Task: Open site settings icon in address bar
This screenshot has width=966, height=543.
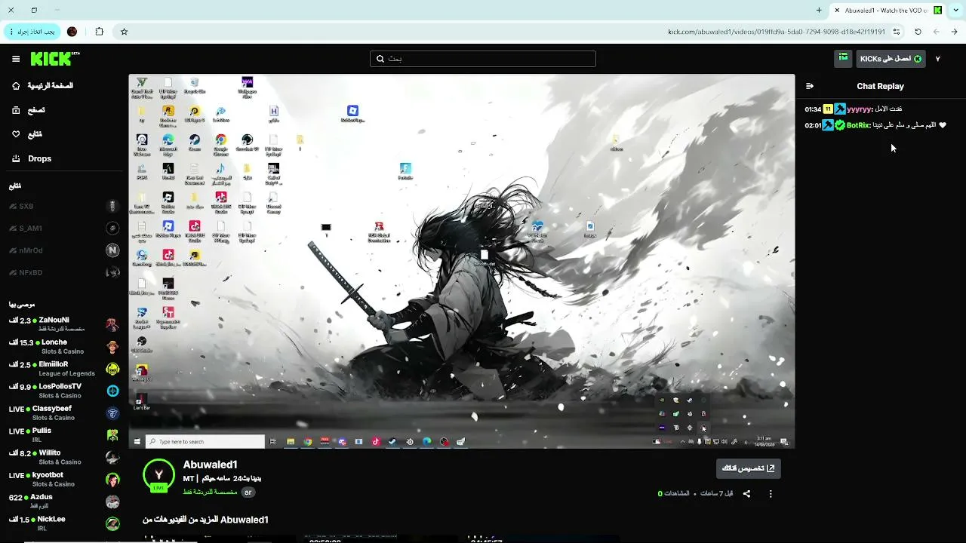Action: pyautogui.click(x=897, y=32)
